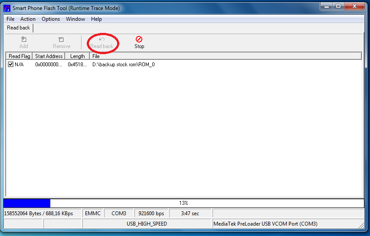Click the window resize grip corner
Viewport: 370px width, 236px height.
click(x=361, y=226)
